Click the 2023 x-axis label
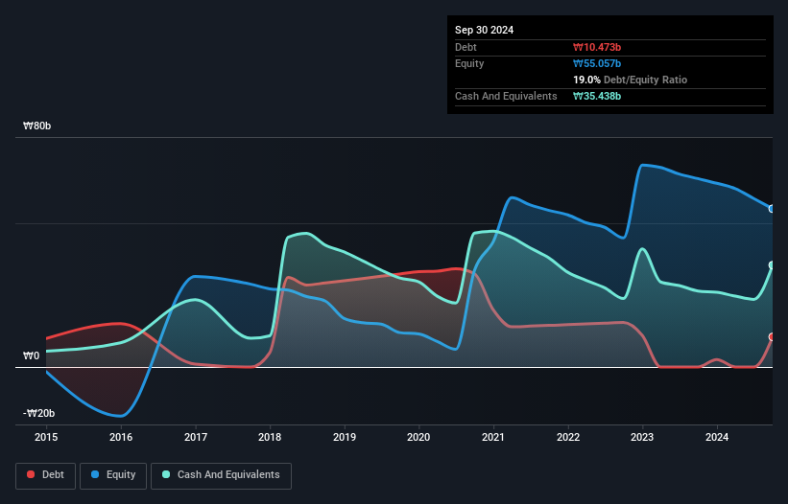788x504 pixels. [x=642, y=437]
